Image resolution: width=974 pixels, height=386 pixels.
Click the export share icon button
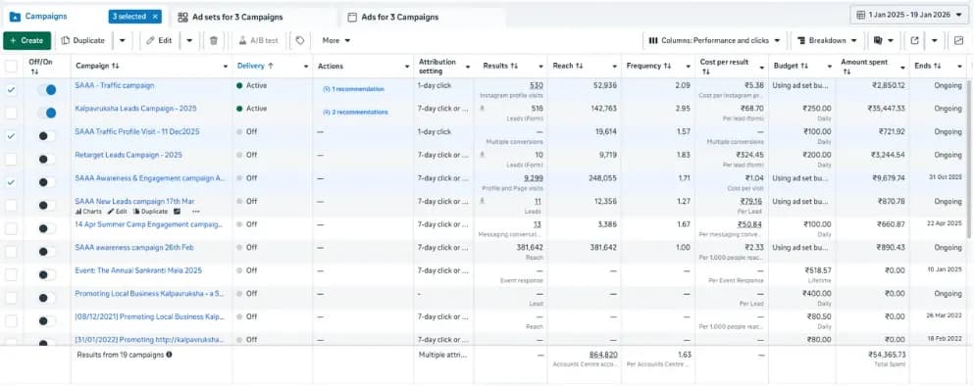tap(914, 40)
